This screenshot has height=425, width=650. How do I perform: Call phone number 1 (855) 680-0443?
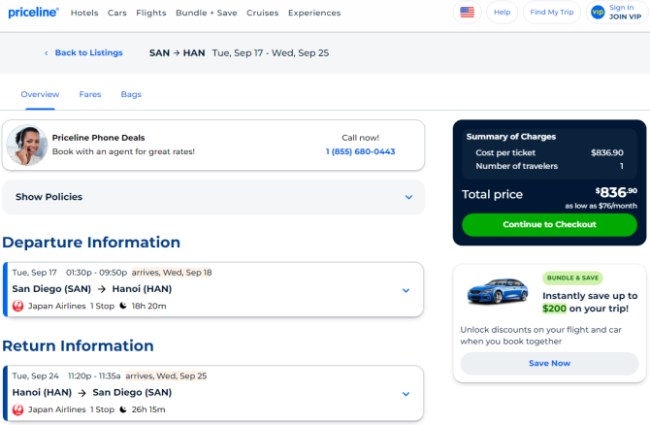pyautogui.click(x=360, y=151)
